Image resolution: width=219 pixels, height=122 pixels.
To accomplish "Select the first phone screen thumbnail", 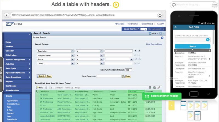I will 183,105.
